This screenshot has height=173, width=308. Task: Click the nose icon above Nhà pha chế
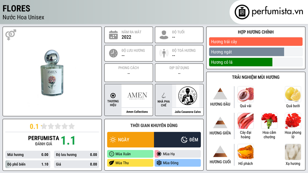tap(163, 96)
